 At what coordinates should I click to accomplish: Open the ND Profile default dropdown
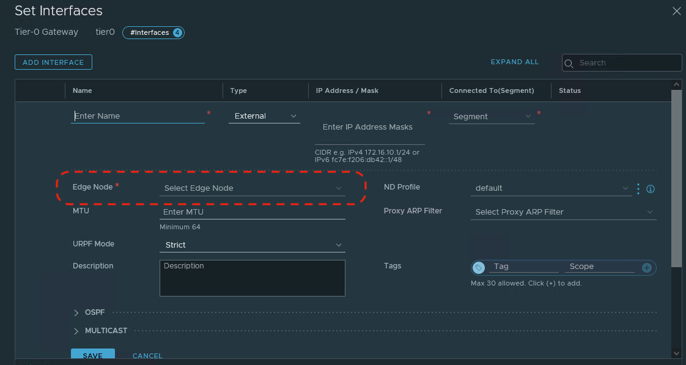(x=550, y=188)
